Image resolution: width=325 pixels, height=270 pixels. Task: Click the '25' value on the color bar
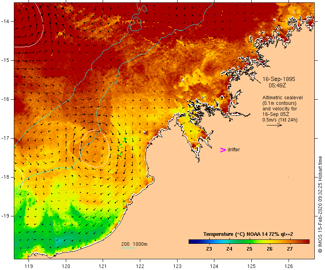click(249, 249)
